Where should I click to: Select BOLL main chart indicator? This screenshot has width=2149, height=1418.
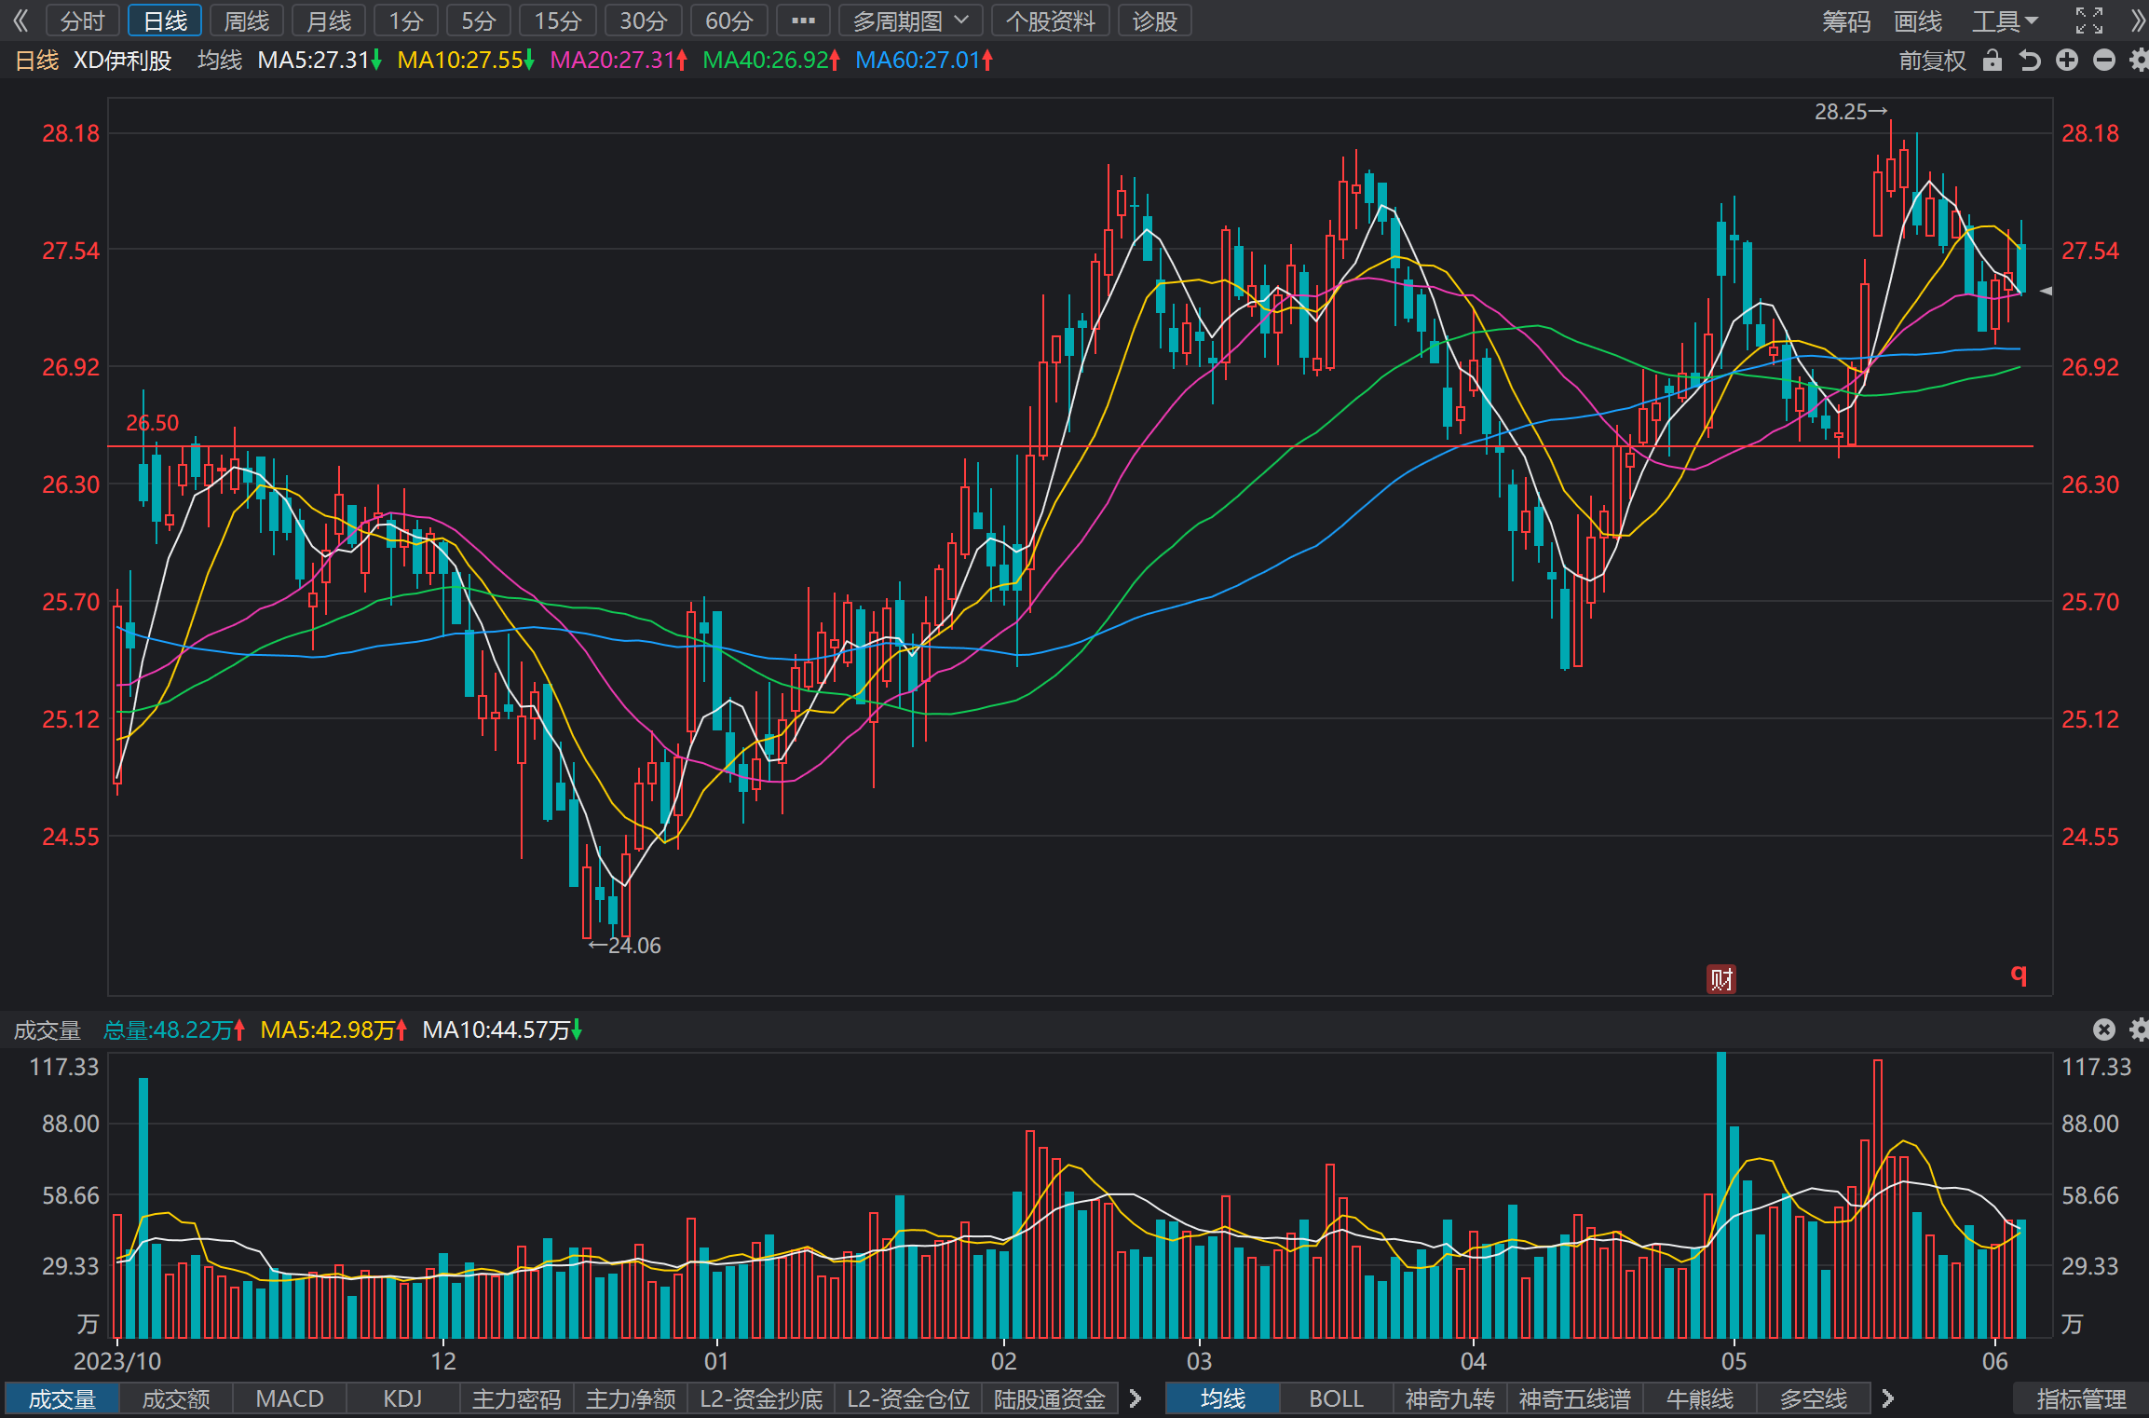1337,1399
